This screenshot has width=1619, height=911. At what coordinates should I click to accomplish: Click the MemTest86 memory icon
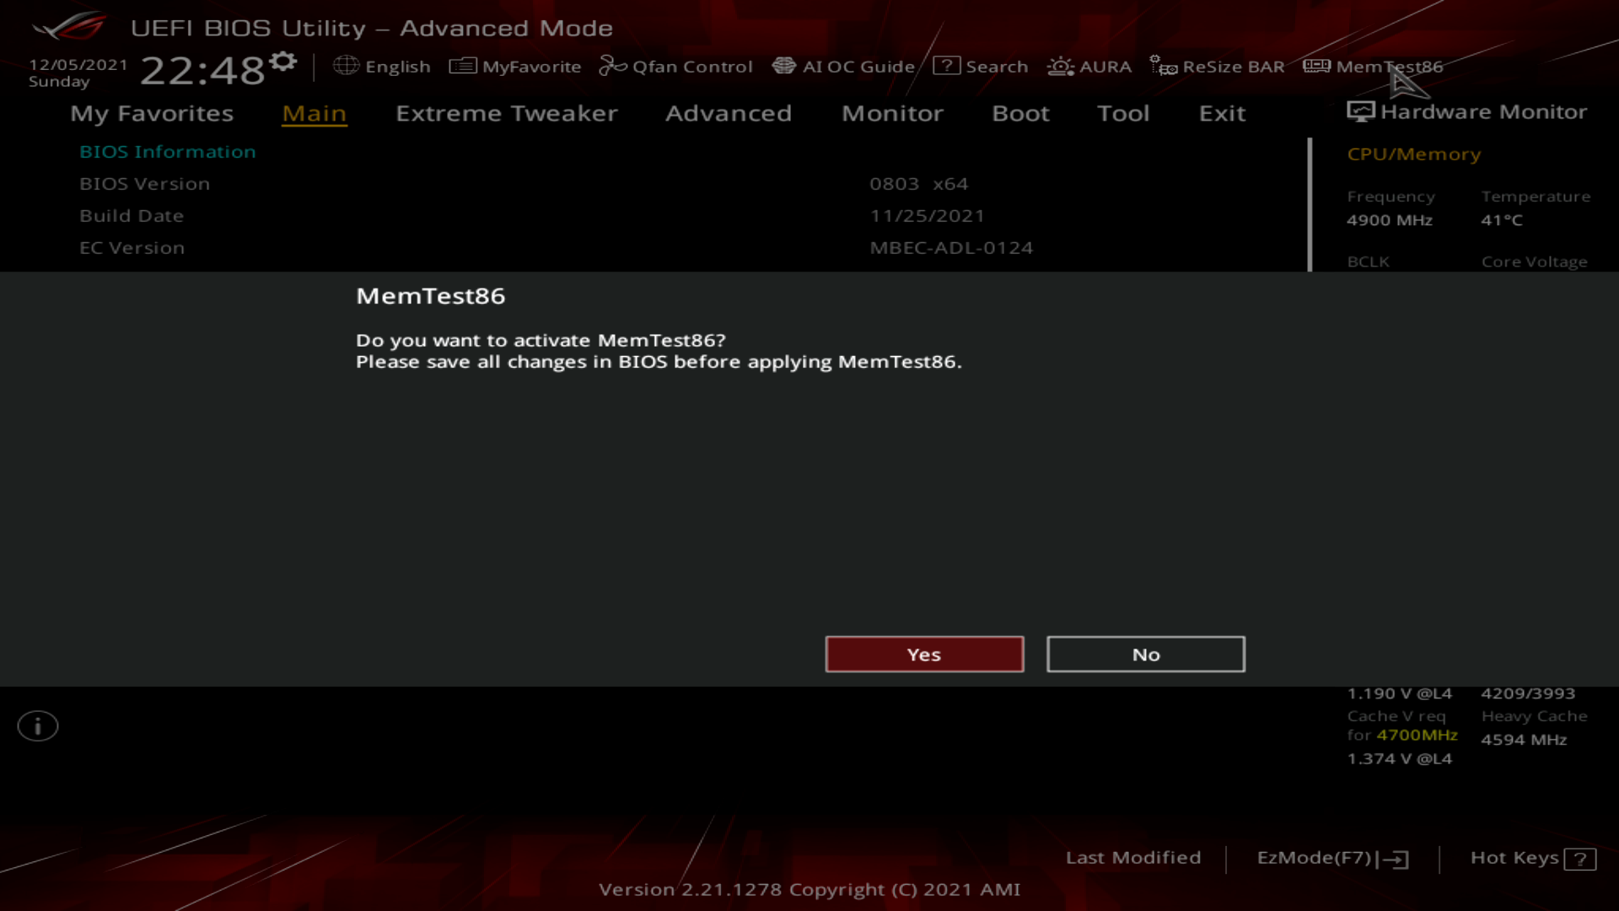(x=1316, y=66)
